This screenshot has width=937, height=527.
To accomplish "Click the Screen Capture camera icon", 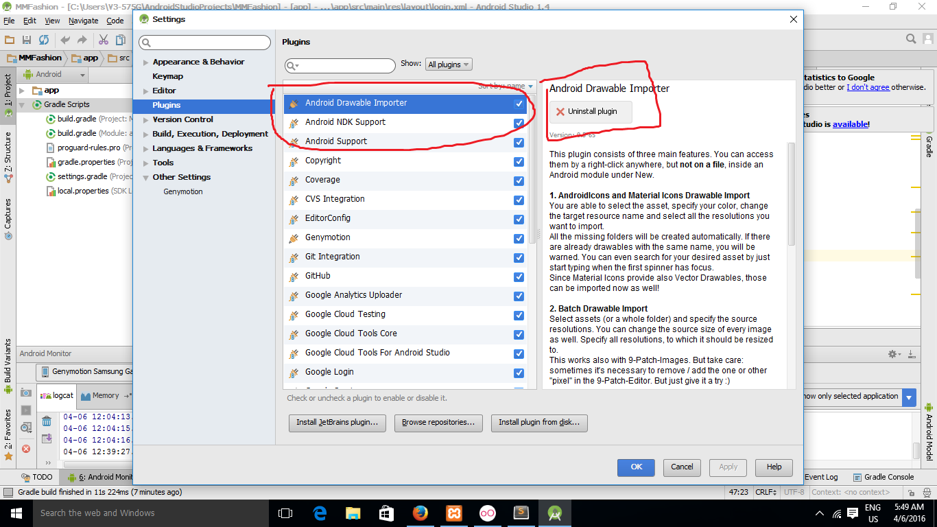I will click(26, 393).
